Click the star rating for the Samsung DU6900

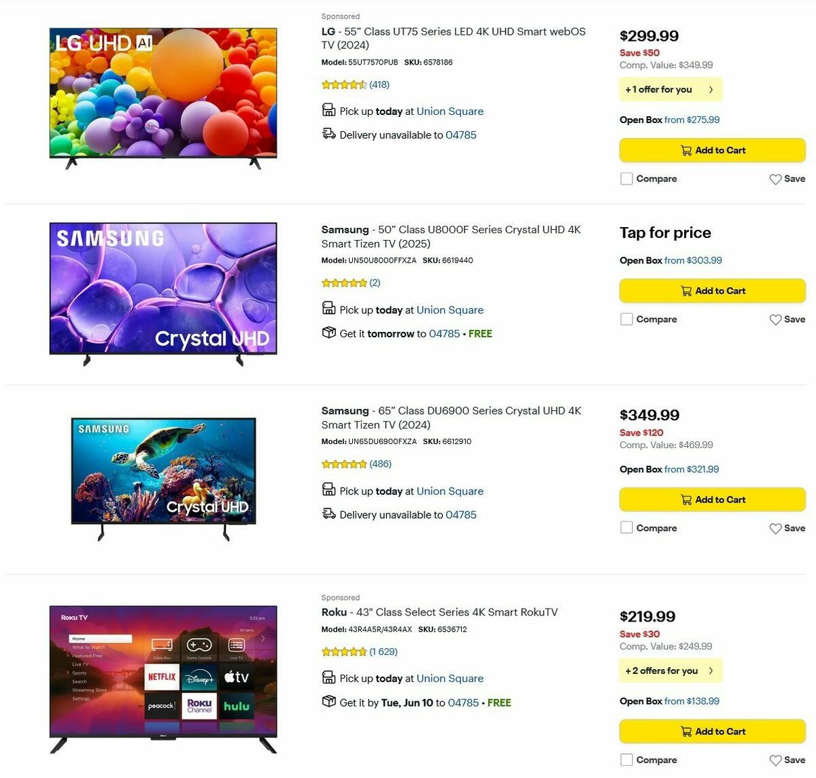tap(344, 464)
